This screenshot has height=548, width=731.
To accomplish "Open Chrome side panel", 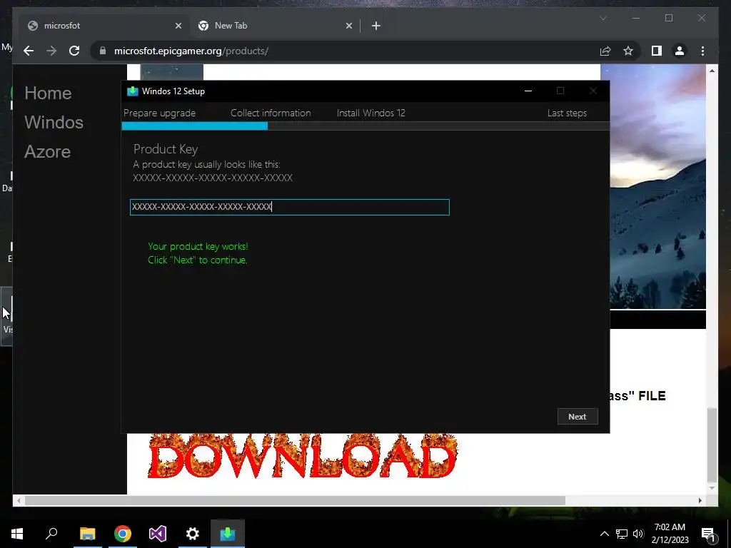I will point(657,51).
